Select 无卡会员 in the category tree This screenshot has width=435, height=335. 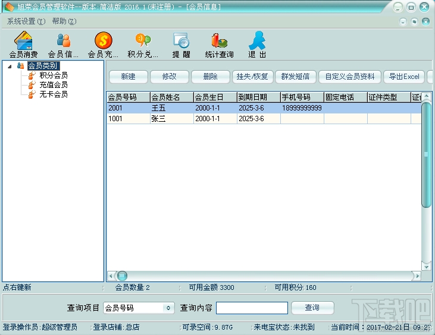pos(54,94)
